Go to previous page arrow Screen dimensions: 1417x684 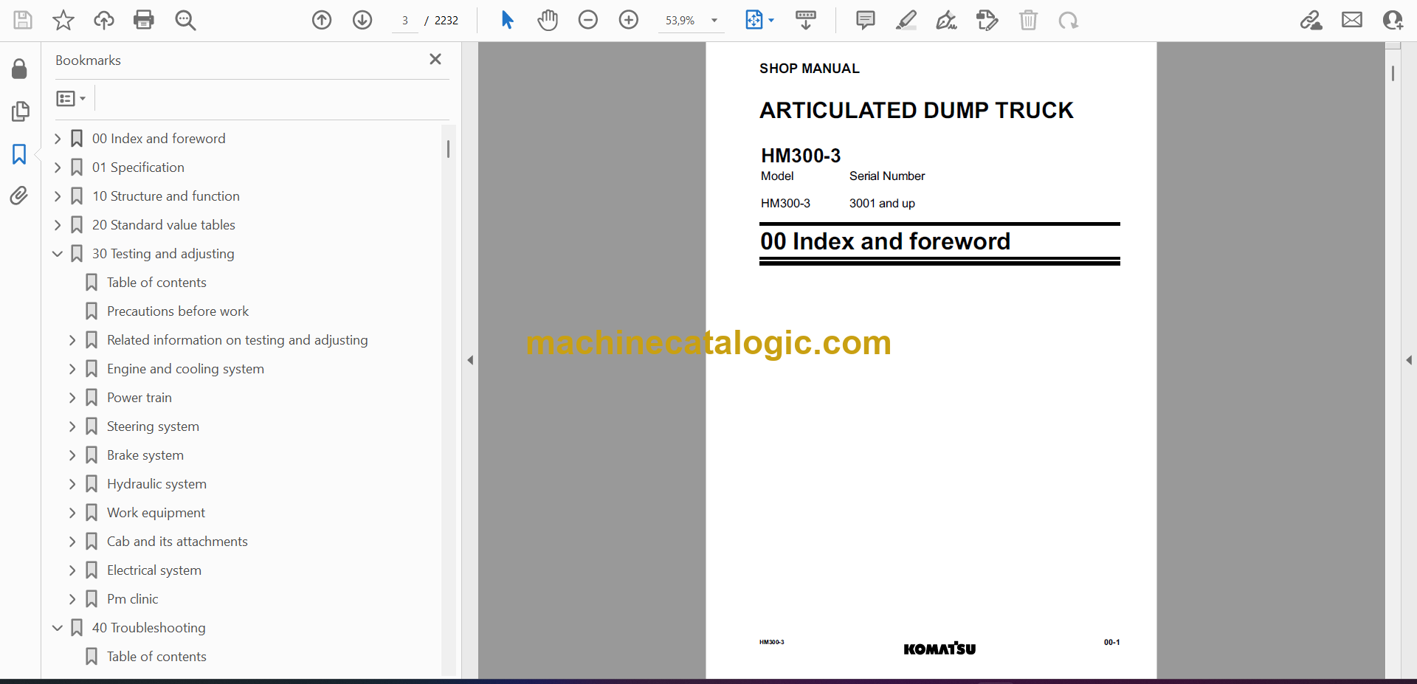[322, 20]
